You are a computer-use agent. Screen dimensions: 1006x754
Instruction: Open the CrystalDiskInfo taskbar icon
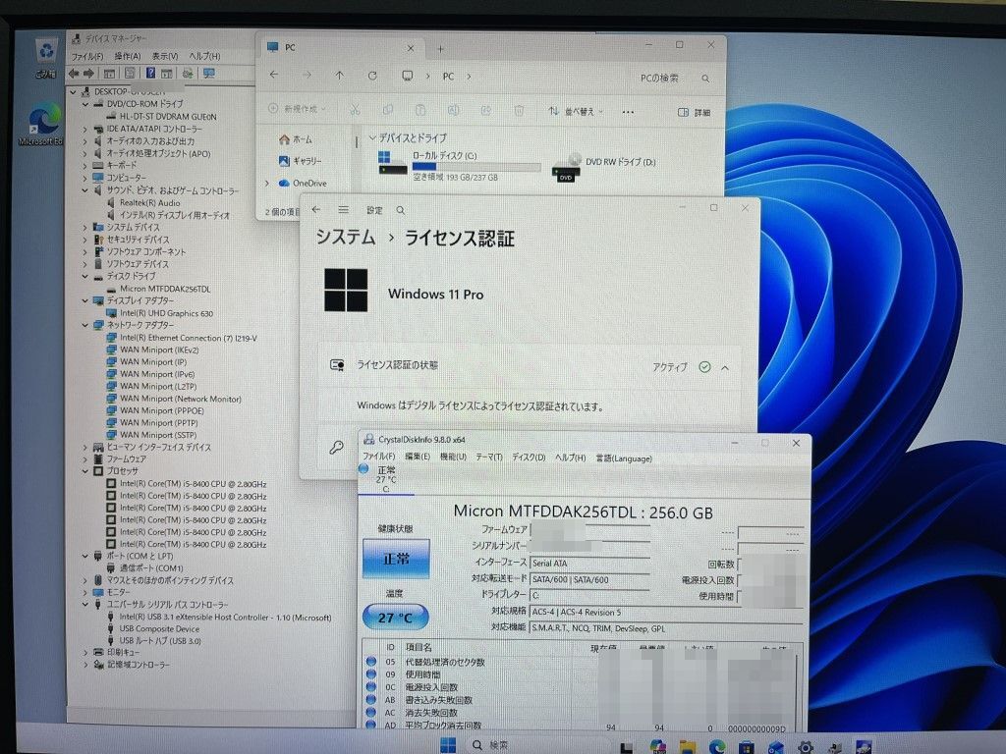(x=864, y=746)
